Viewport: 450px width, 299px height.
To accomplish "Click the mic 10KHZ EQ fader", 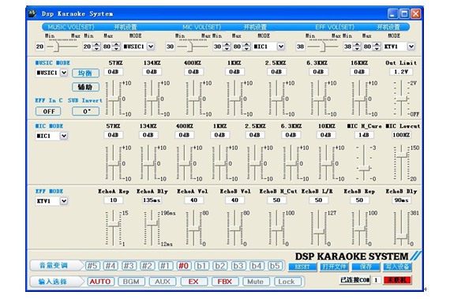I will [x=327, y=163].
